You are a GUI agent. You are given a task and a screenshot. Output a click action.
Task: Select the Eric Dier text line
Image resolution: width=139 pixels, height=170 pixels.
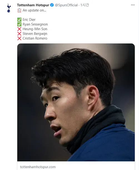(29, 20)
